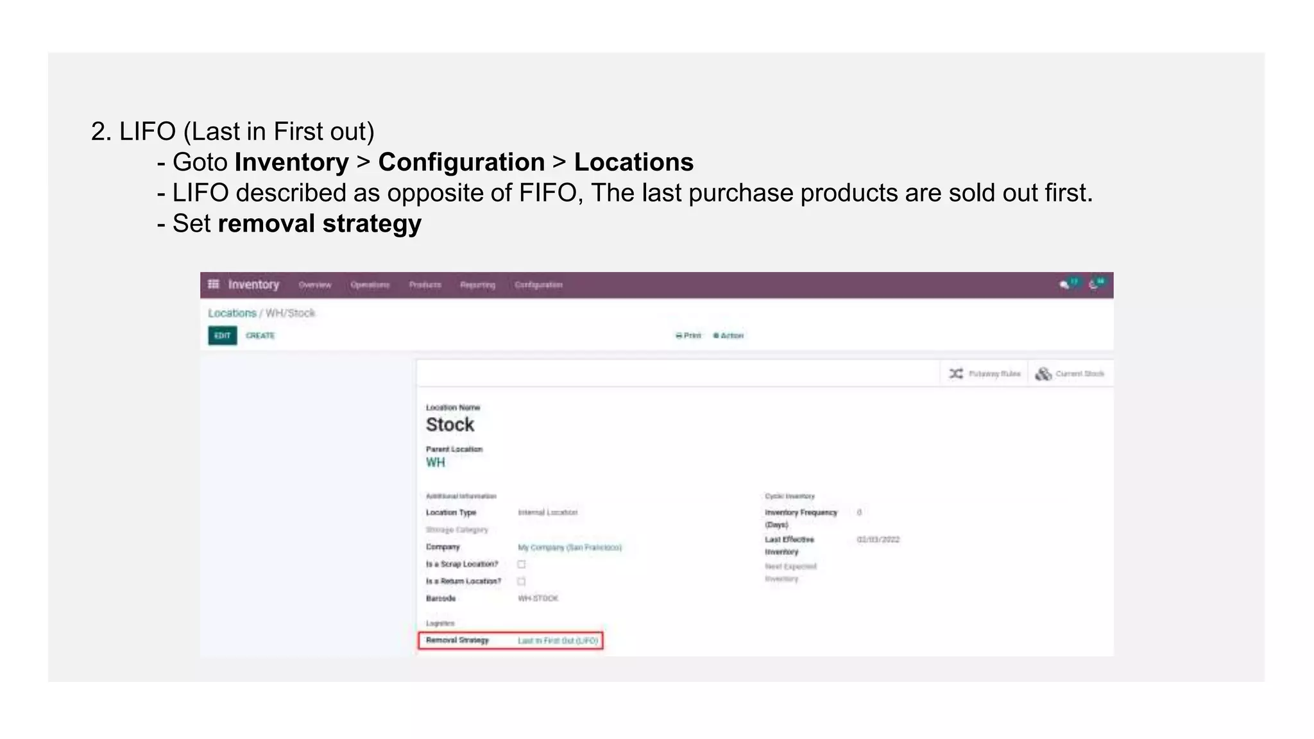This screenshot has width=1314, height=739.
Task: Click the Inventory app title
Action: [x=253, y=284]
